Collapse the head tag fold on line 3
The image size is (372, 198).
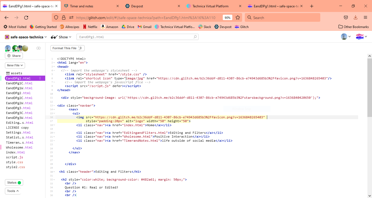54,67
